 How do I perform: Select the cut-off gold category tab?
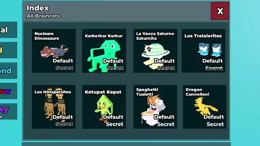(x=8, y=50)
